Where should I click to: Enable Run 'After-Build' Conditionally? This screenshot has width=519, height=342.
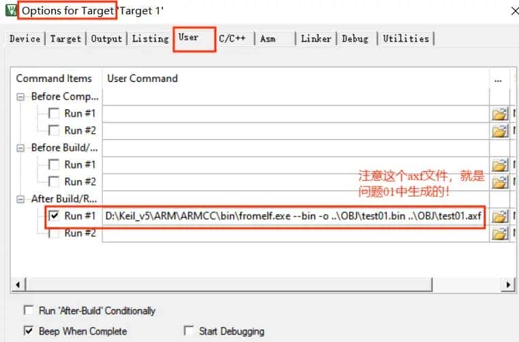pyautogui.click(x=29, y=311)
